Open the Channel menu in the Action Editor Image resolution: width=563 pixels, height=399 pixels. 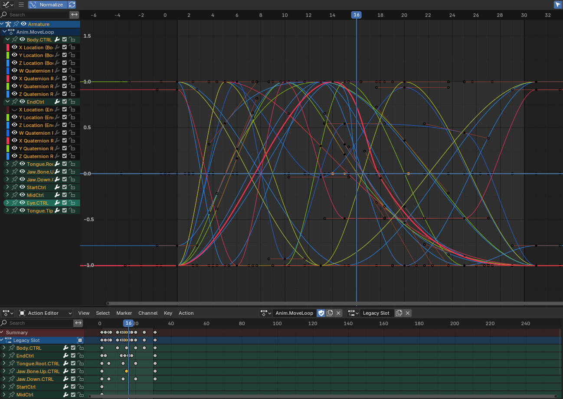coord(148,313)
